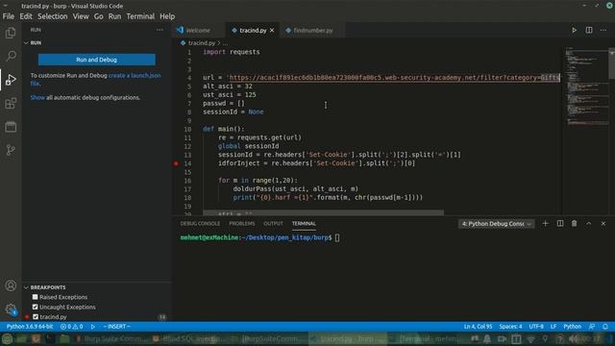
Task: Click the feedback icon in status bar
Action: click(x=592, y=327)
